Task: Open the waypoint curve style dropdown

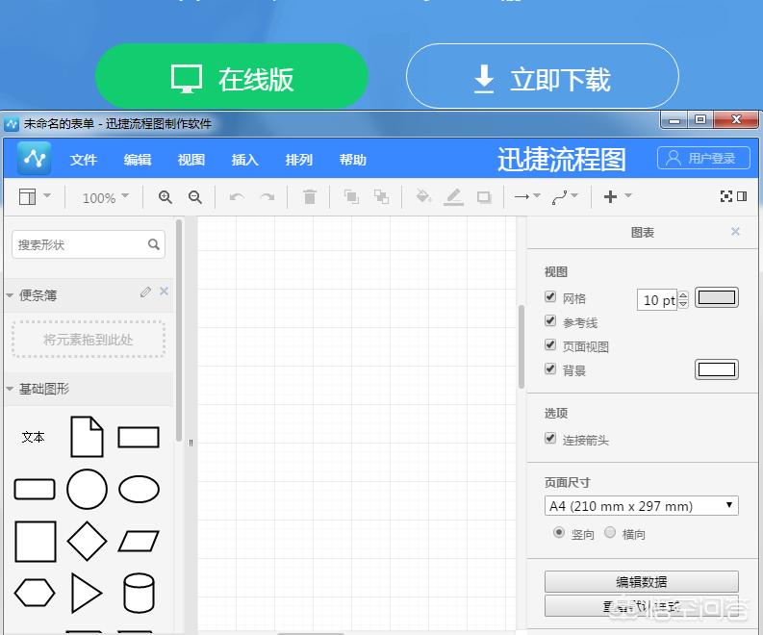Action: point(565,196)
